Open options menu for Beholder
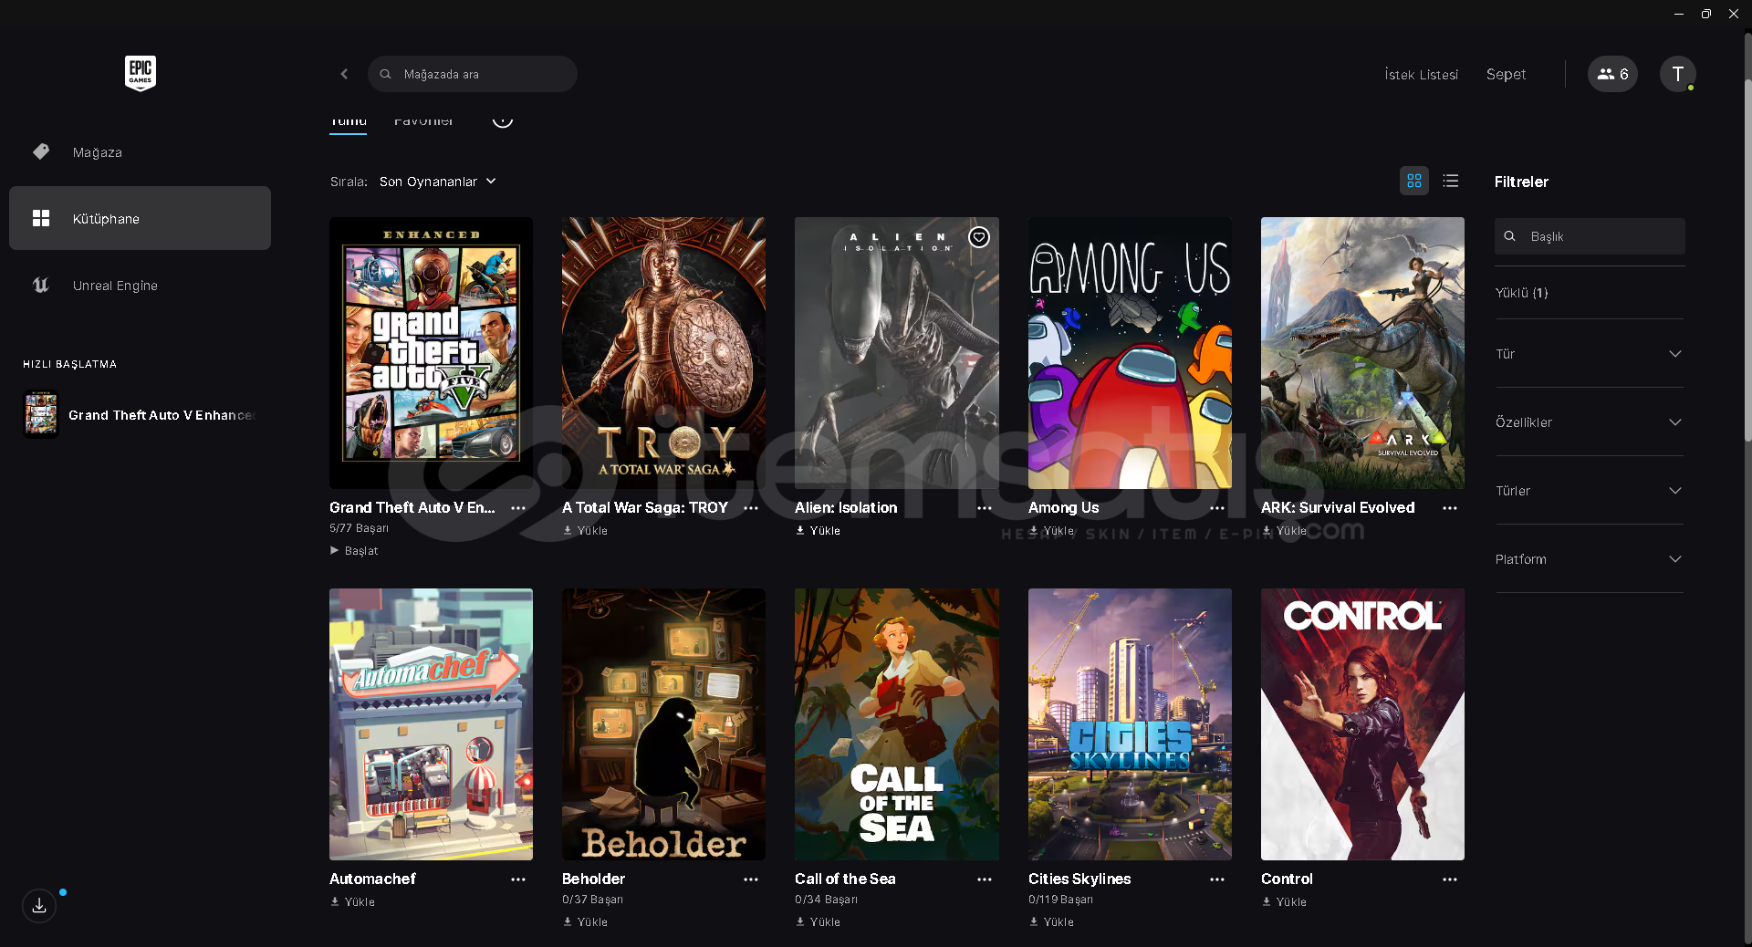Viewport: 1752px width, 947px height. 751,879
